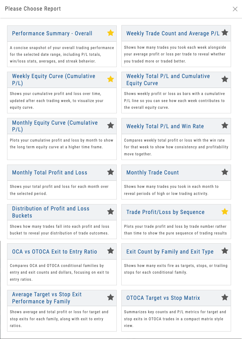Click the Monthly Total Profit and Loss description
This screenshot has width=242, height=339.
[59, 190]
